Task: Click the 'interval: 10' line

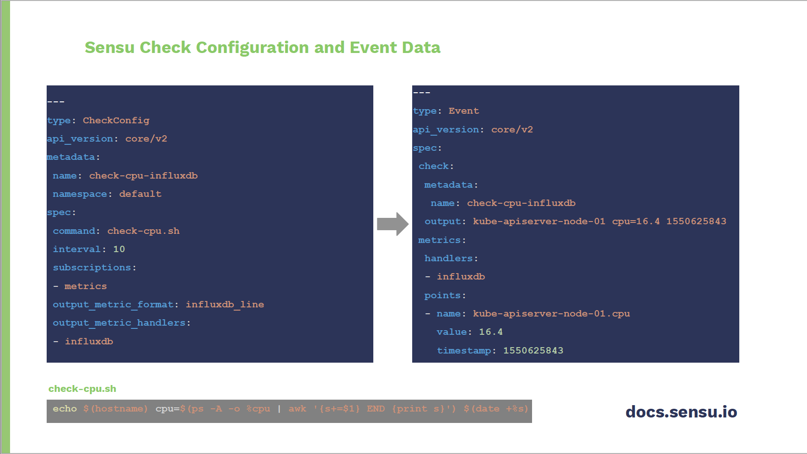Action: (x=89, y=249)
